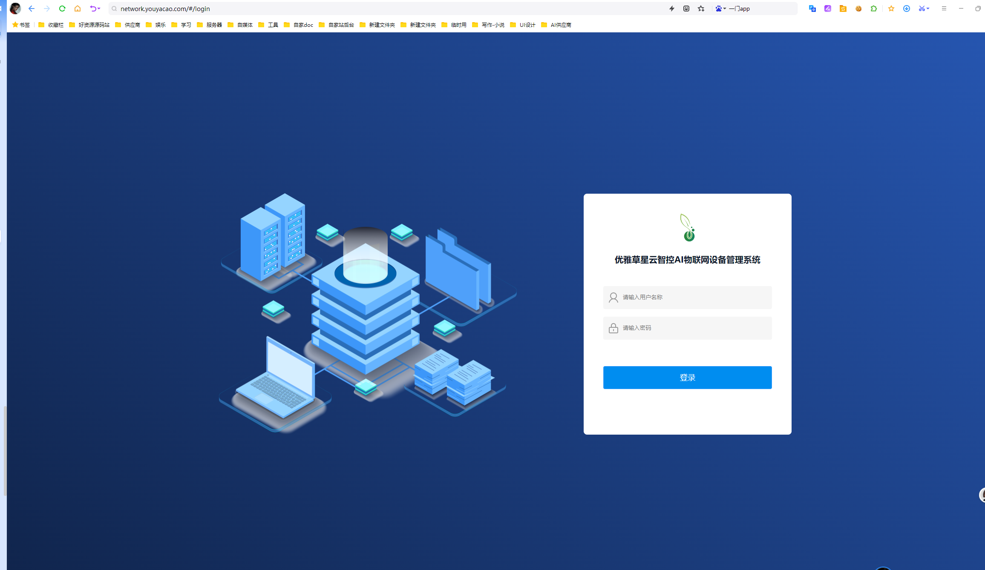Click the blue 登录 login button
This screenshot has width=985, height=570.
pos(687,377)
